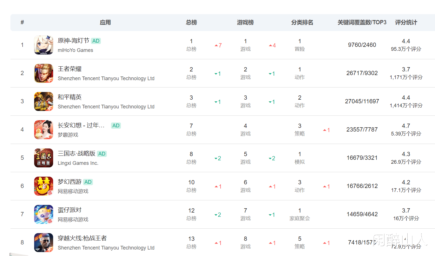
Task: Click the AD badge next to 梦幻西游
Action: (x=88, y=182)
